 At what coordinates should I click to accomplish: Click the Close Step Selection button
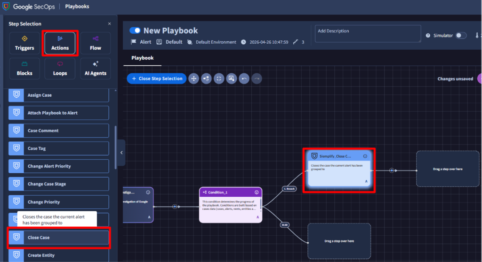click(x=156, y=78)
